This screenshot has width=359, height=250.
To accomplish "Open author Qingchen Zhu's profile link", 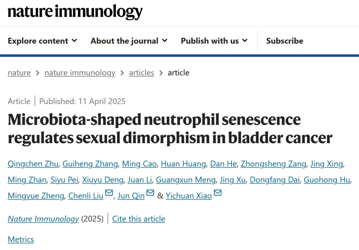I will click(x=33, y=164).
